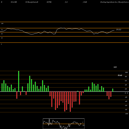Click the RSI value label 59.31
Viewport: 129px width, 129px height.
pyautogui.click(x=119, y=30)
